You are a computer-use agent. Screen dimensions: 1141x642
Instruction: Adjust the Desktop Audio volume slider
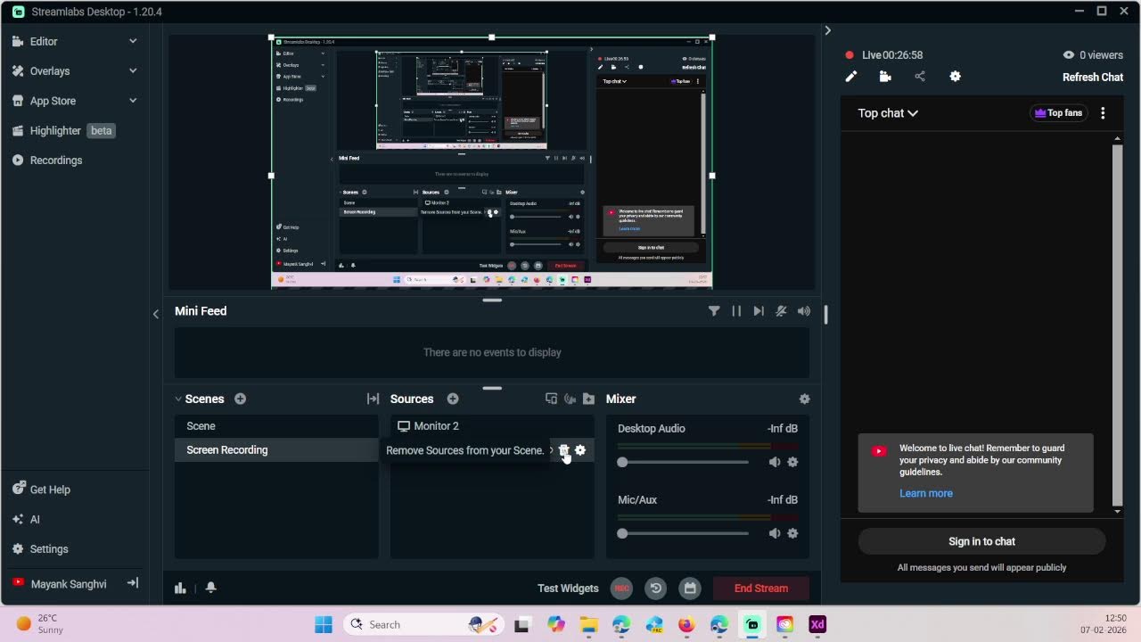683,462
